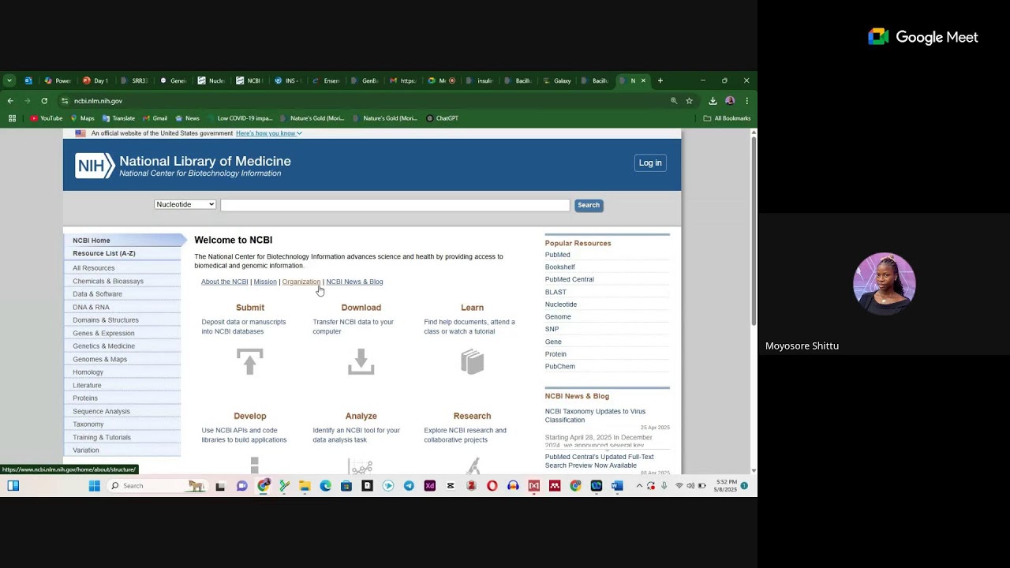Click the Analyze heading link

(361, 416)
